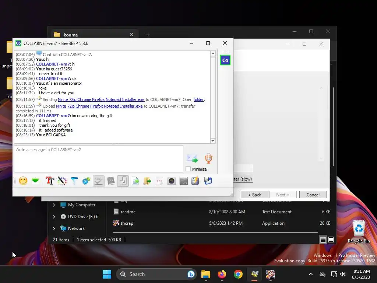Open Recycle Bin on desktop

(x=359, y=232)
